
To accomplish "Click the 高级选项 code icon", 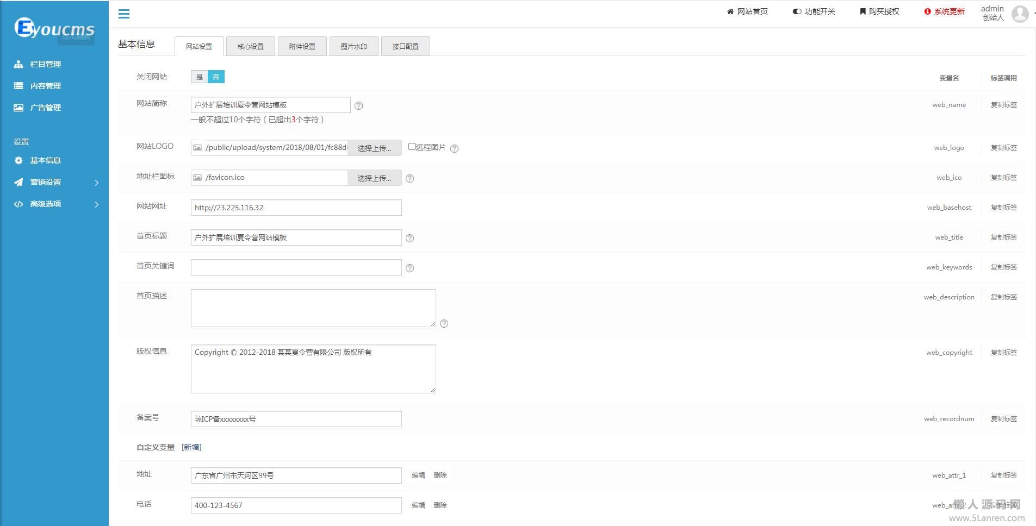I will pos(18,204).
